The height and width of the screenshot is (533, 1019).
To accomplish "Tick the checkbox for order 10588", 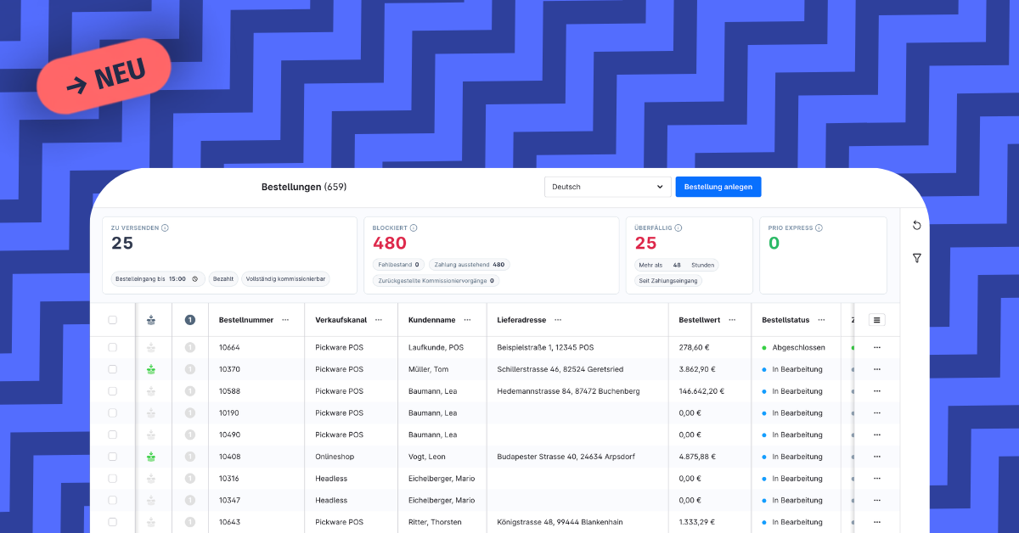I will click(x=113, y=391).
